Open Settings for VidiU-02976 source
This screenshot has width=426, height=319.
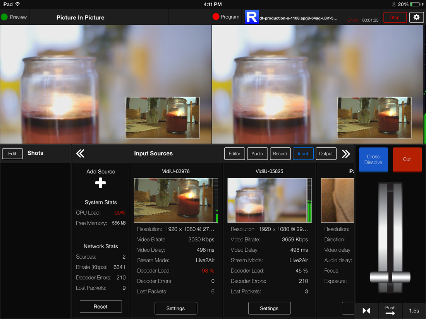pyautogui.click(x=176, y=308)
